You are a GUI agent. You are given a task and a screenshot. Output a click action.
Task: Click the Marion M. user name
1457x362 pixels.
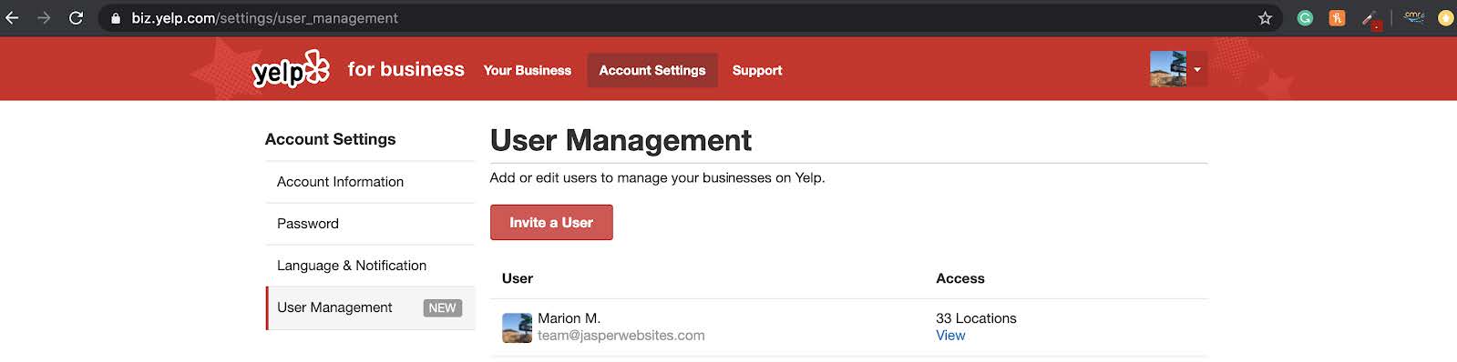click(569, 318)
